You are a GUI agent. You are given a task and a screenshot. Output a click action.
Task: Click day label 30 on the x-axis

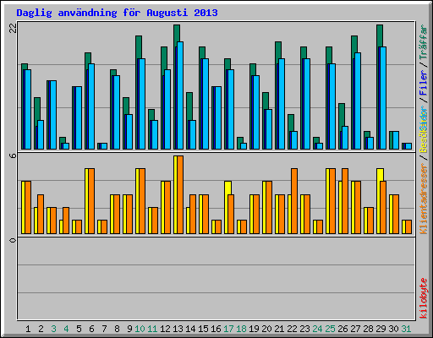point(393,329)
